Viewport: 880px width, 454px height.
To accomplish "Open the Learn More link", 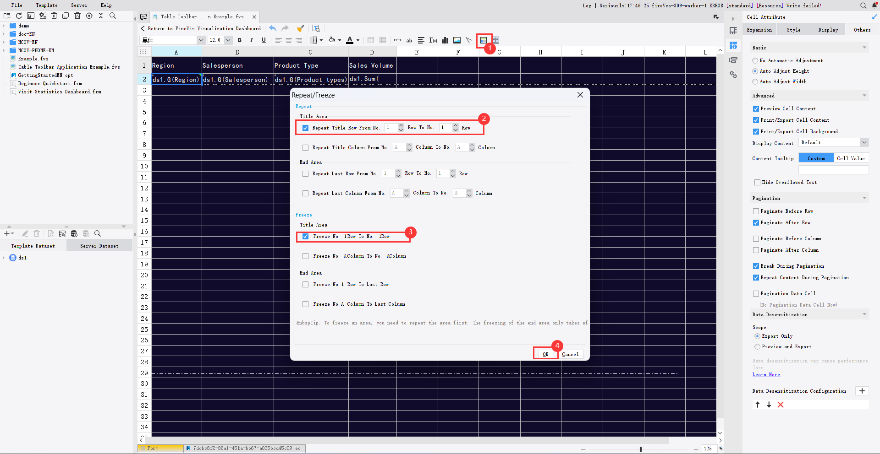I will click(x=765, y=374).
